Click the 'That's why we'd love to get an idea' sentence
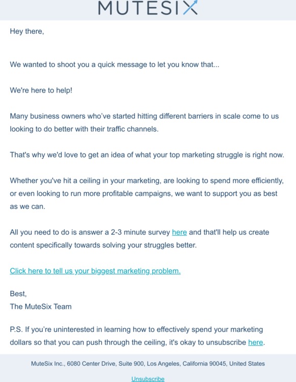296x382 pixels. [147, 155]
